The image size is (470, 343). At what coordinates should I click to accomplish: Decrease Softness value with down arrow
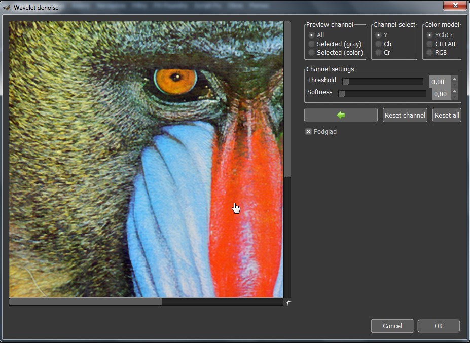[x=455, y=97]
